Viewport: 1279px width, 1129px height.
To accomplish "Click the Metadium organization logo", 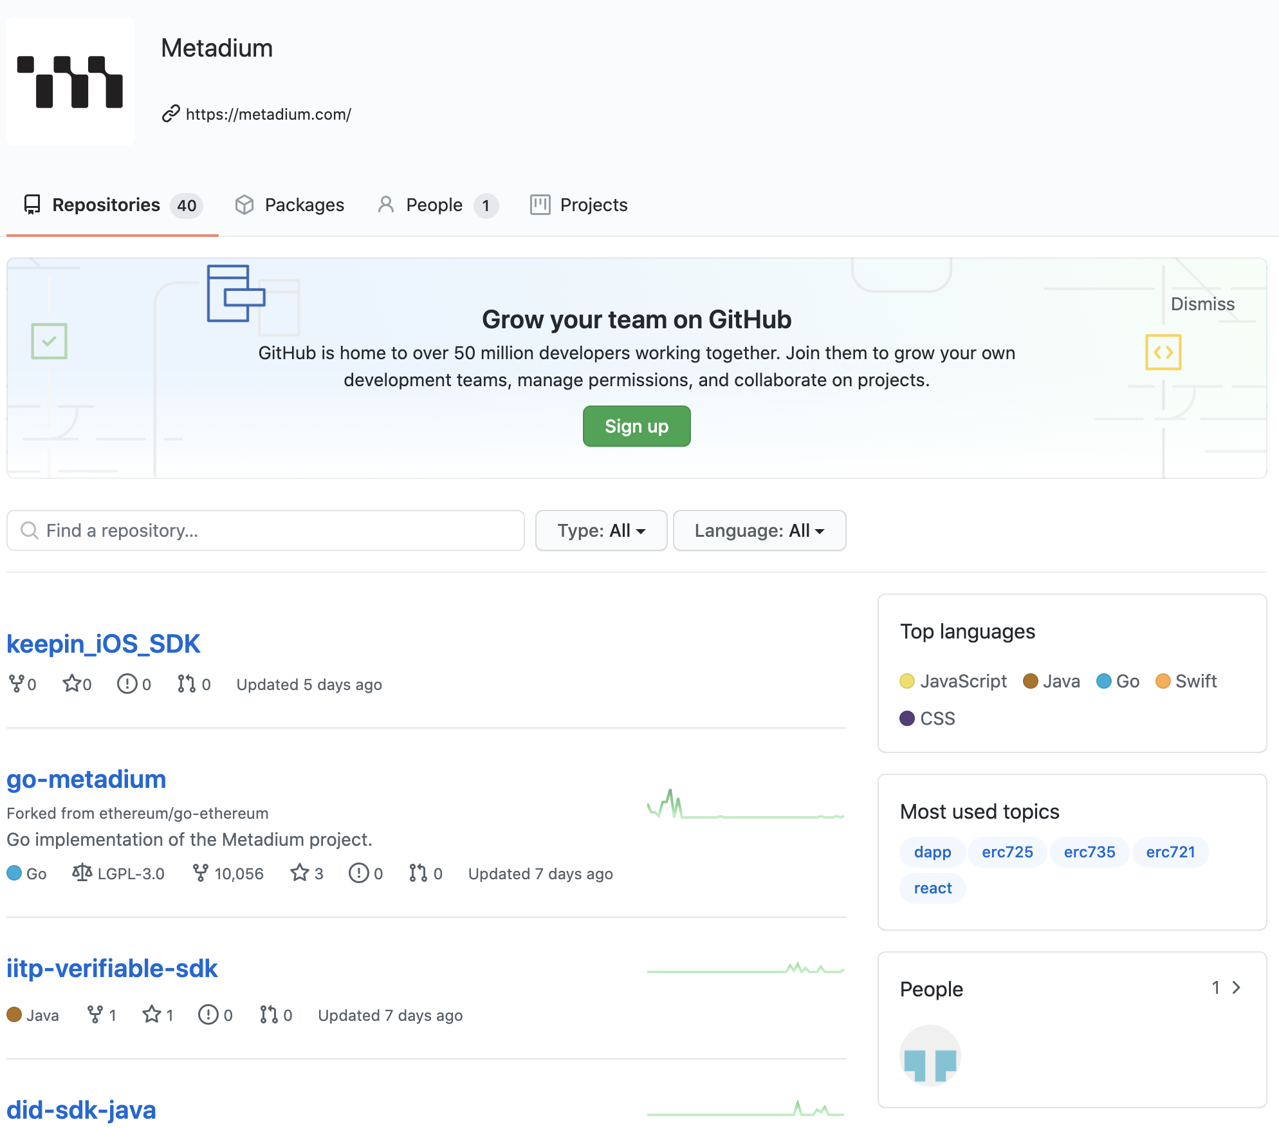I will pyautogui.click(x=71, y=81).
